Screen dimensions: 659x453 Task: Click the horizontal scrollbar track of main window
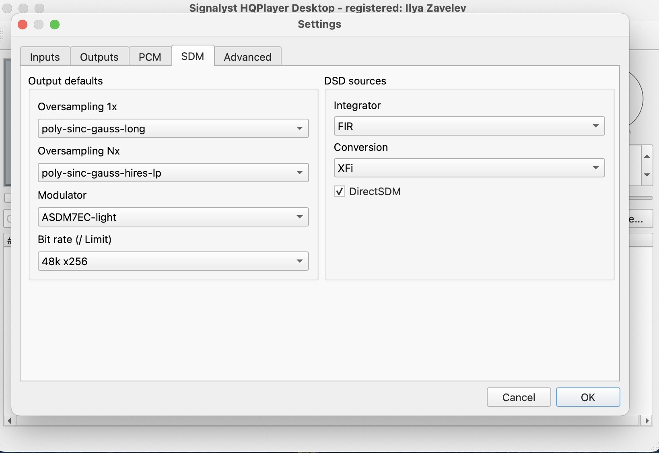(328, 421)
